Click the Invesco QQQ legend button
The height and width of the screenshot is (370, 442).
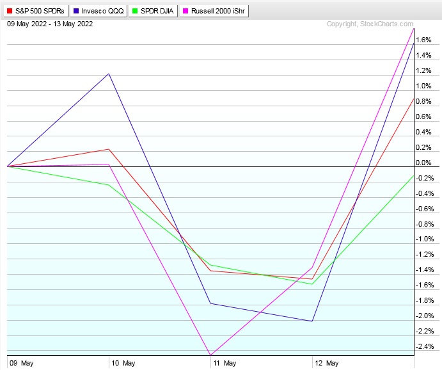point(99,11)
